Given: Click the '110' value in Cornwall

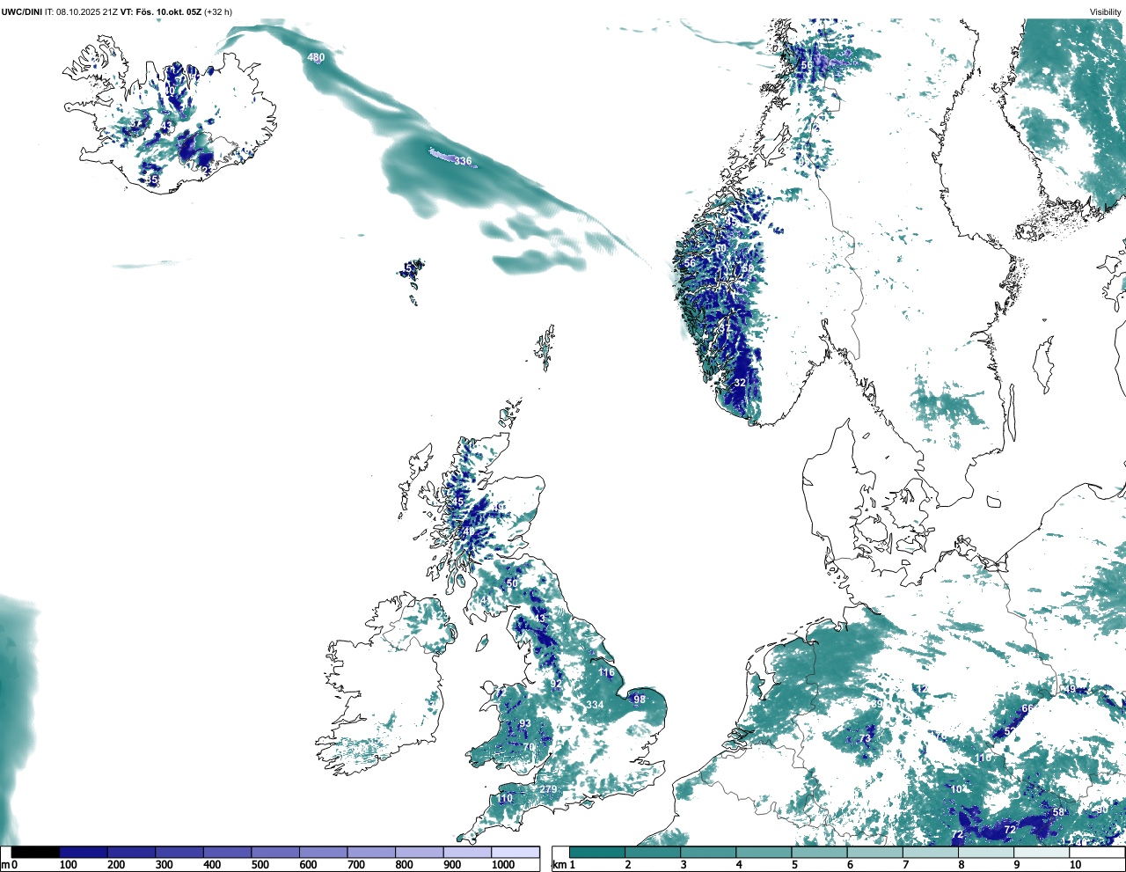Looking at the screenshot, I should pos(505,799).
